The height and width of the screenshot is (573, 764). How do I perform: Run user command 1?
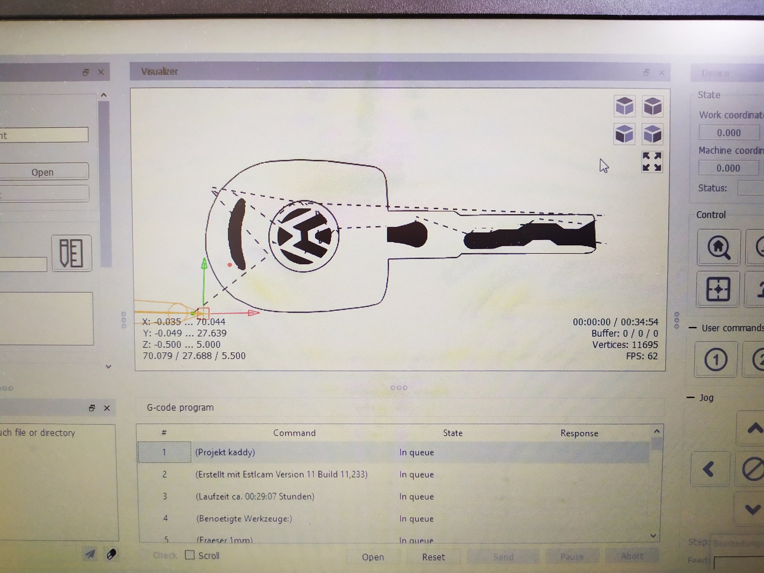(716, 360)
